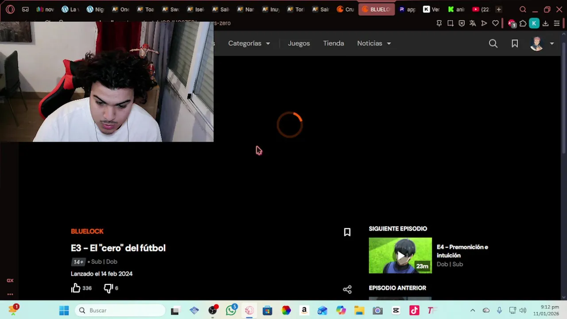The image size is (567, 319).
Task: Switch to the One AF tab
Action: (x=120, y=9)
